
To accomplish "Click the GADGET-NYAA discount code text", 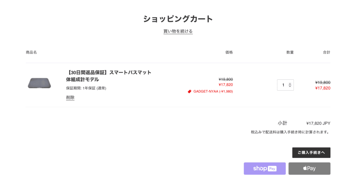I will (213, 91).
